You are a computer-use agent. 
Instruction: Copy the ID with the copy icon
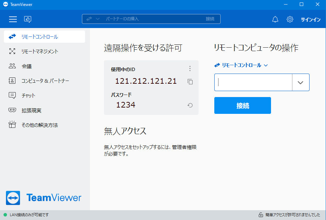pyautogui.click(x=190, y=82)
